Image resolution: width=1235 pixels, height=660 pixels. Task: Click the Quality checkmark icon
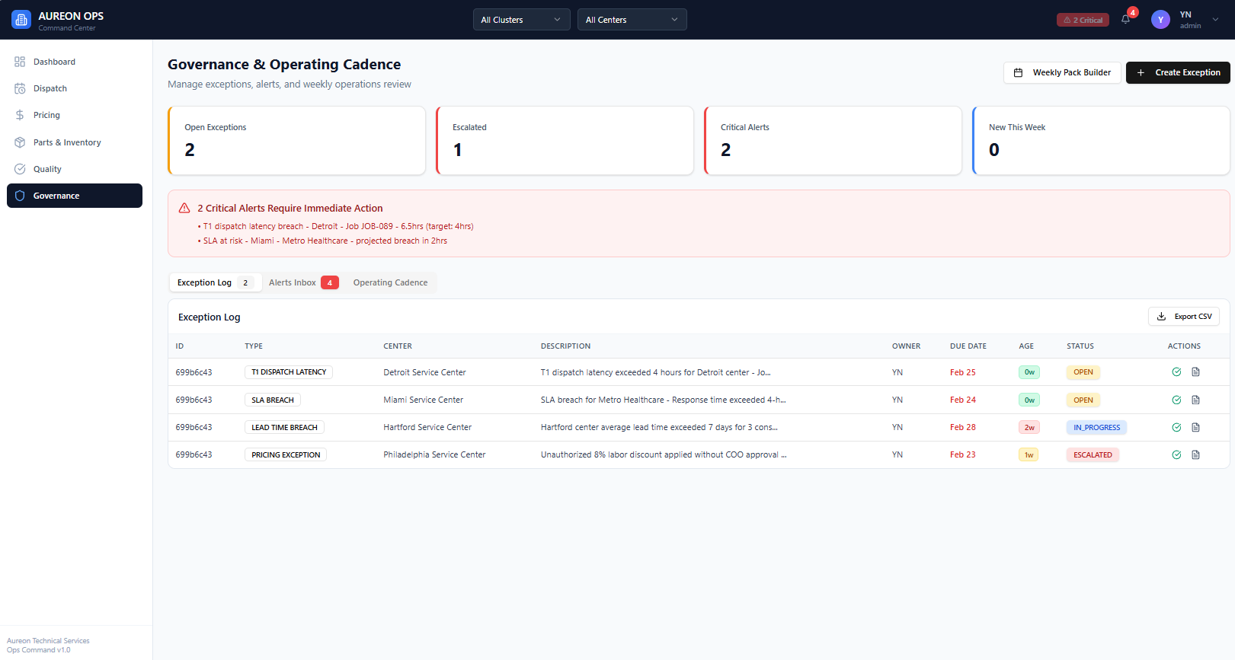tap(20, 169)
